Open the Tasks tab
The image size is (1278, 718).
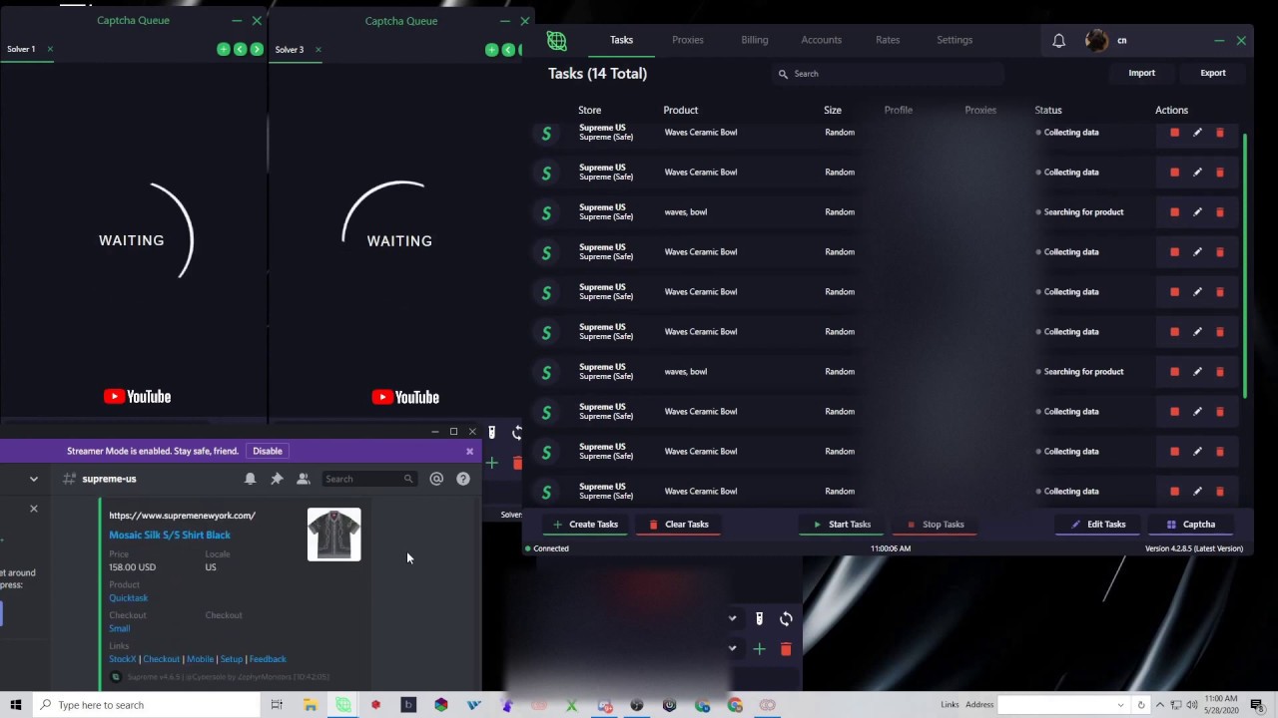click(x=621, y=40)
